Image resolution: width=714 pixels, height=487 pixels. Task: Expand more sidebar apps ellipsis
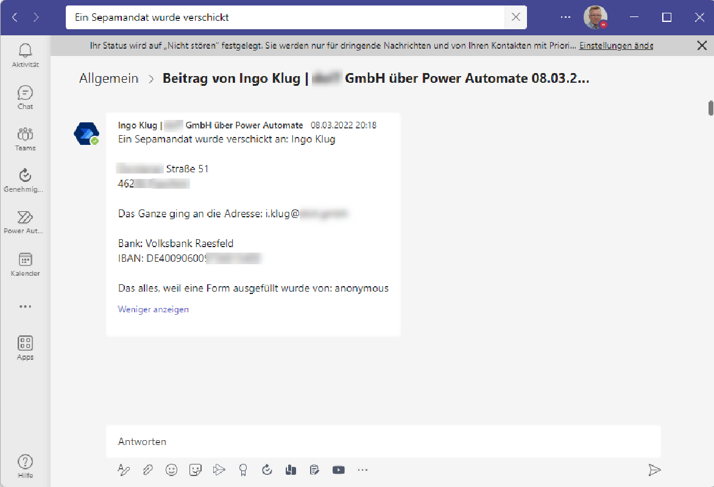pyautogui.click(x=25, y=307)
